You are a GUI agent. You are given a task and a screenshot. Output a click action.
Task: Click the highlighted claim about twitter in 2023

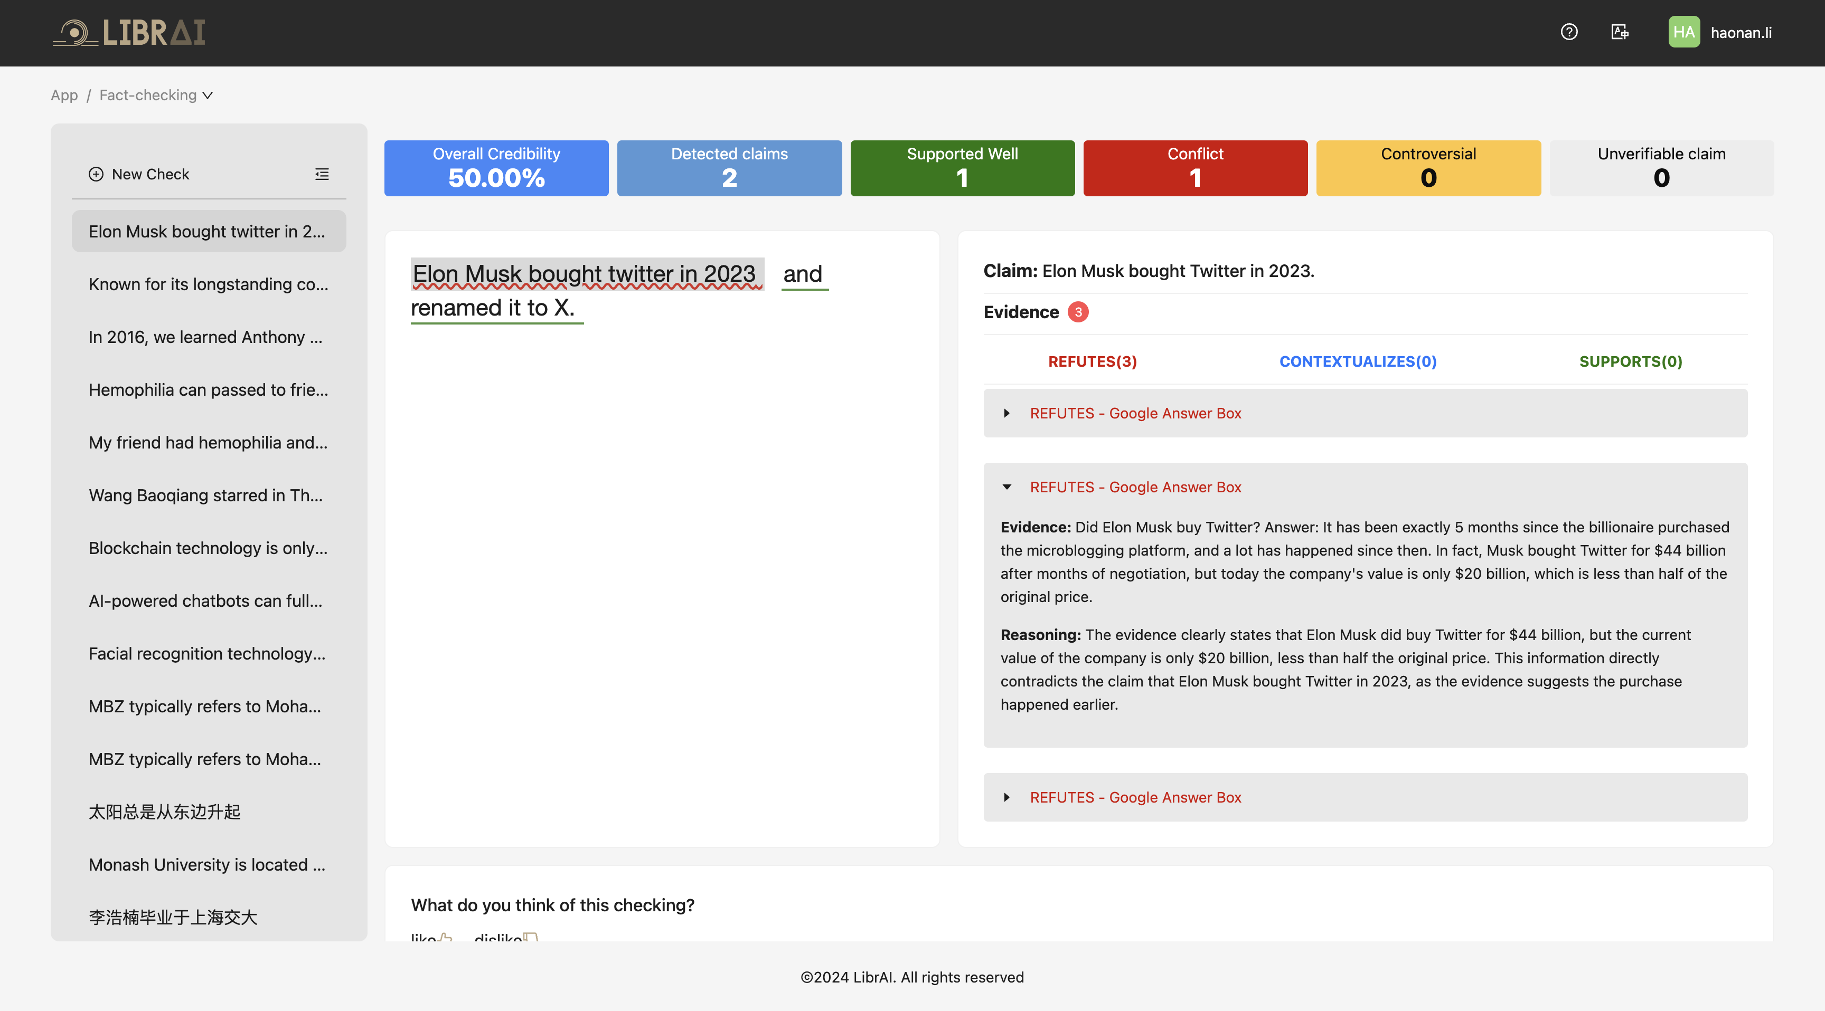pyautogui.click(x=585, y=273)
